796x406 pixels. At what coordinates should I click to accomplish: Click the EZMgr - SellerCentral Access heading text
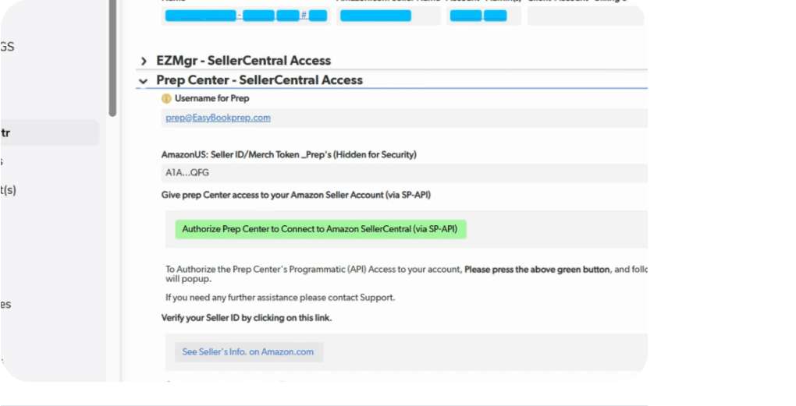click(x=243, y=61)
